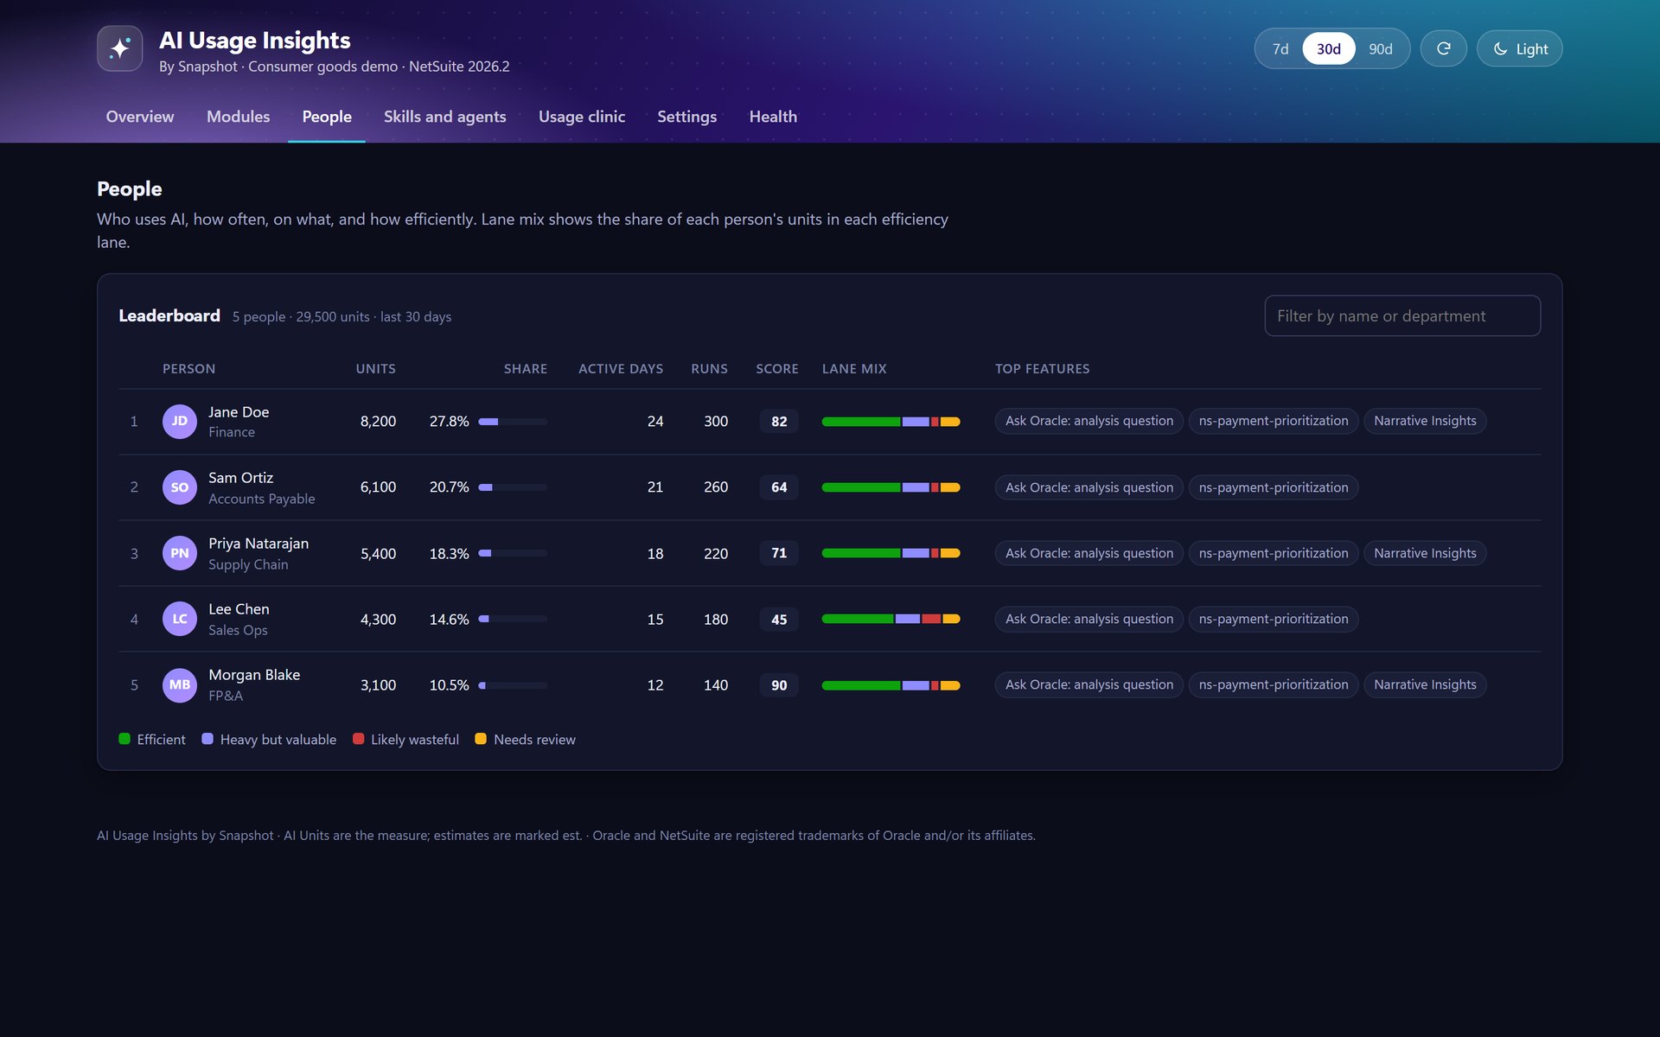Open the Skills and agents tab

click(445, 117)
